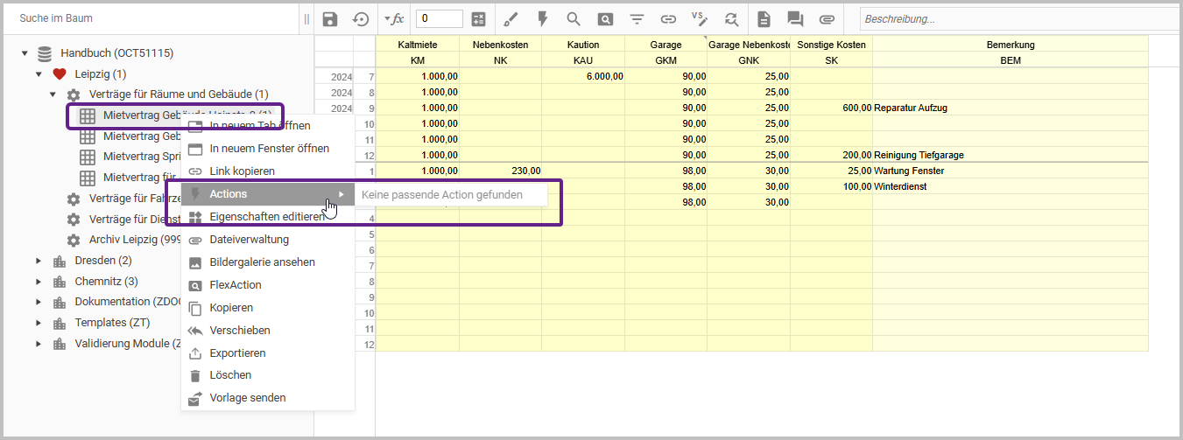Expand the Templates (ZT) tree node

tap(38, 323)
